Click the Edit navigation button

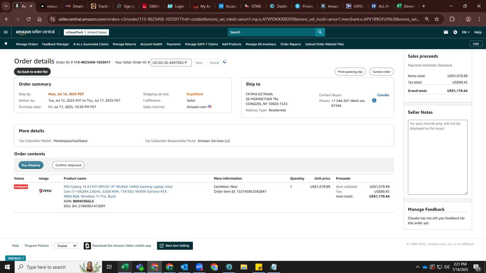[476, 44]
